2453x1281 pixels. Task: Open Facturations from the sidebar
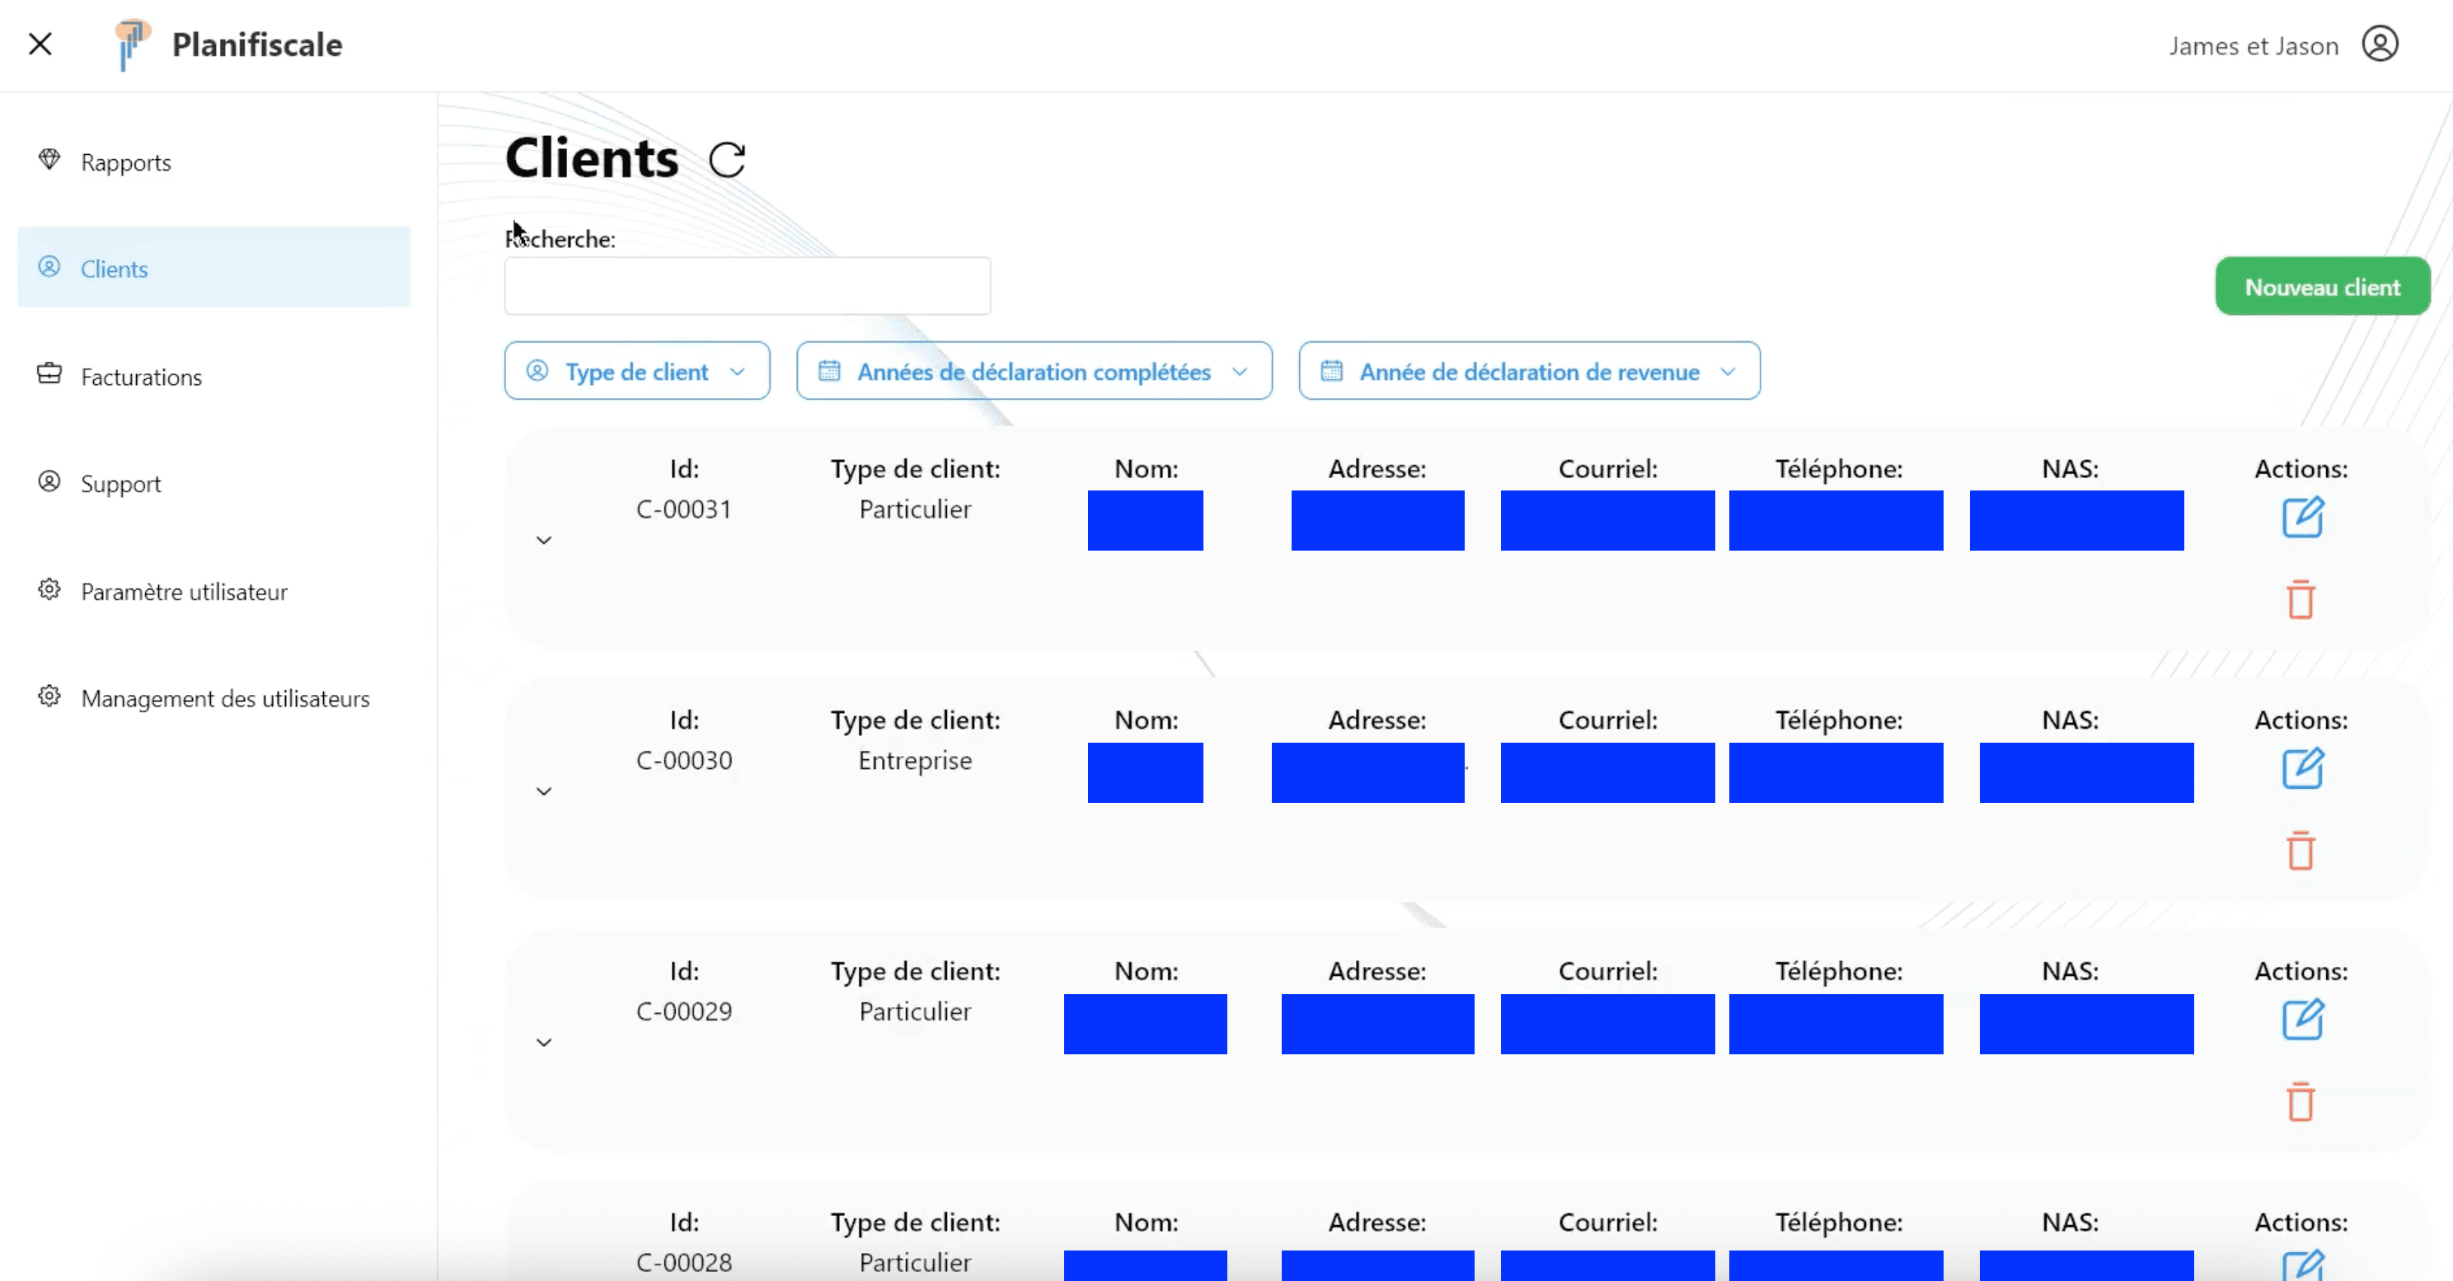(141, 378)
